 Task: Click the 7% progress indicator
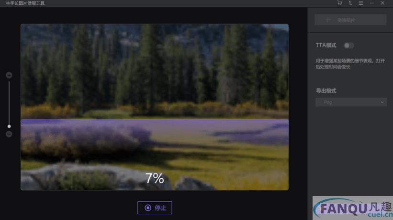point(155,178)
